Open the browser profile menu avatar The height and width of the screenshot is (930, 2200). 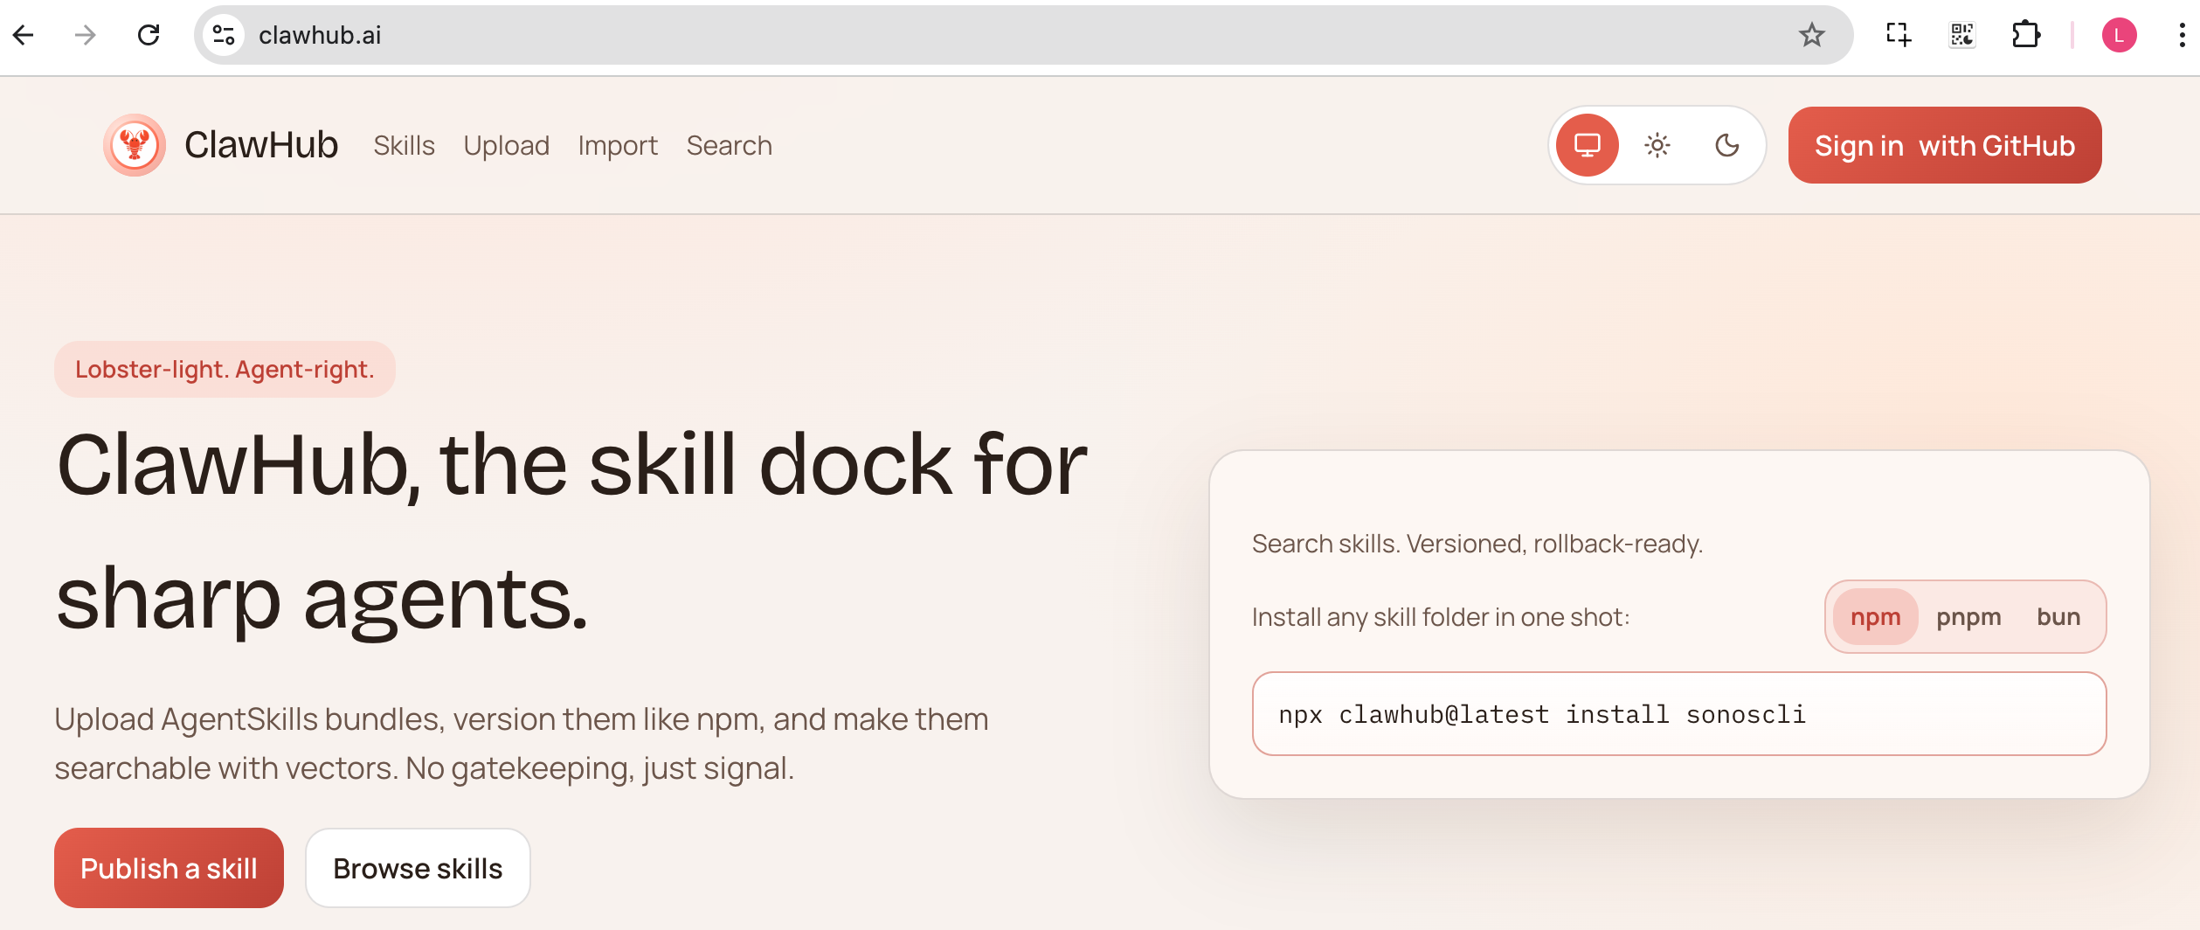point(2120,35)
